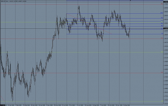The height and width of the screenshot is (106, 168).
Task: Select the blue Fibonacci 50.0 level label
Action: click(x=162, y=23)
